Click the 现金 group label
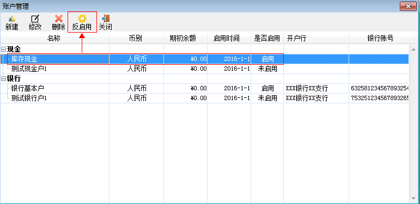Image resolution: width=420 pixels, height=204 pixels. [x=14, y=49]
